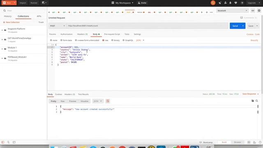Click the Beautify link
Screen dimensions: 263x148
[254, 40]
